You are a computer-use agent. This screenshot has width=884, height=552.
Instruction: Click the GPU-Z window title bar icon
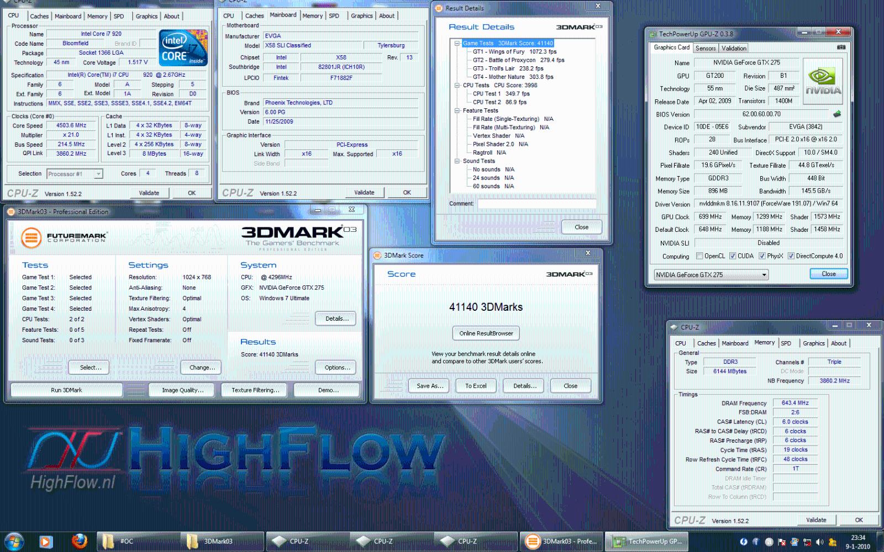pos(653,34)
